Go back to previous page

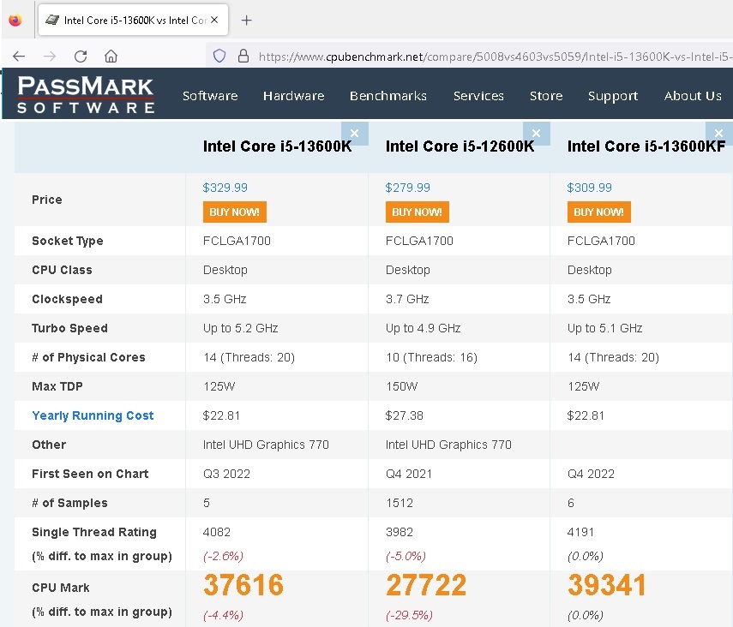(x=19, y=57)
